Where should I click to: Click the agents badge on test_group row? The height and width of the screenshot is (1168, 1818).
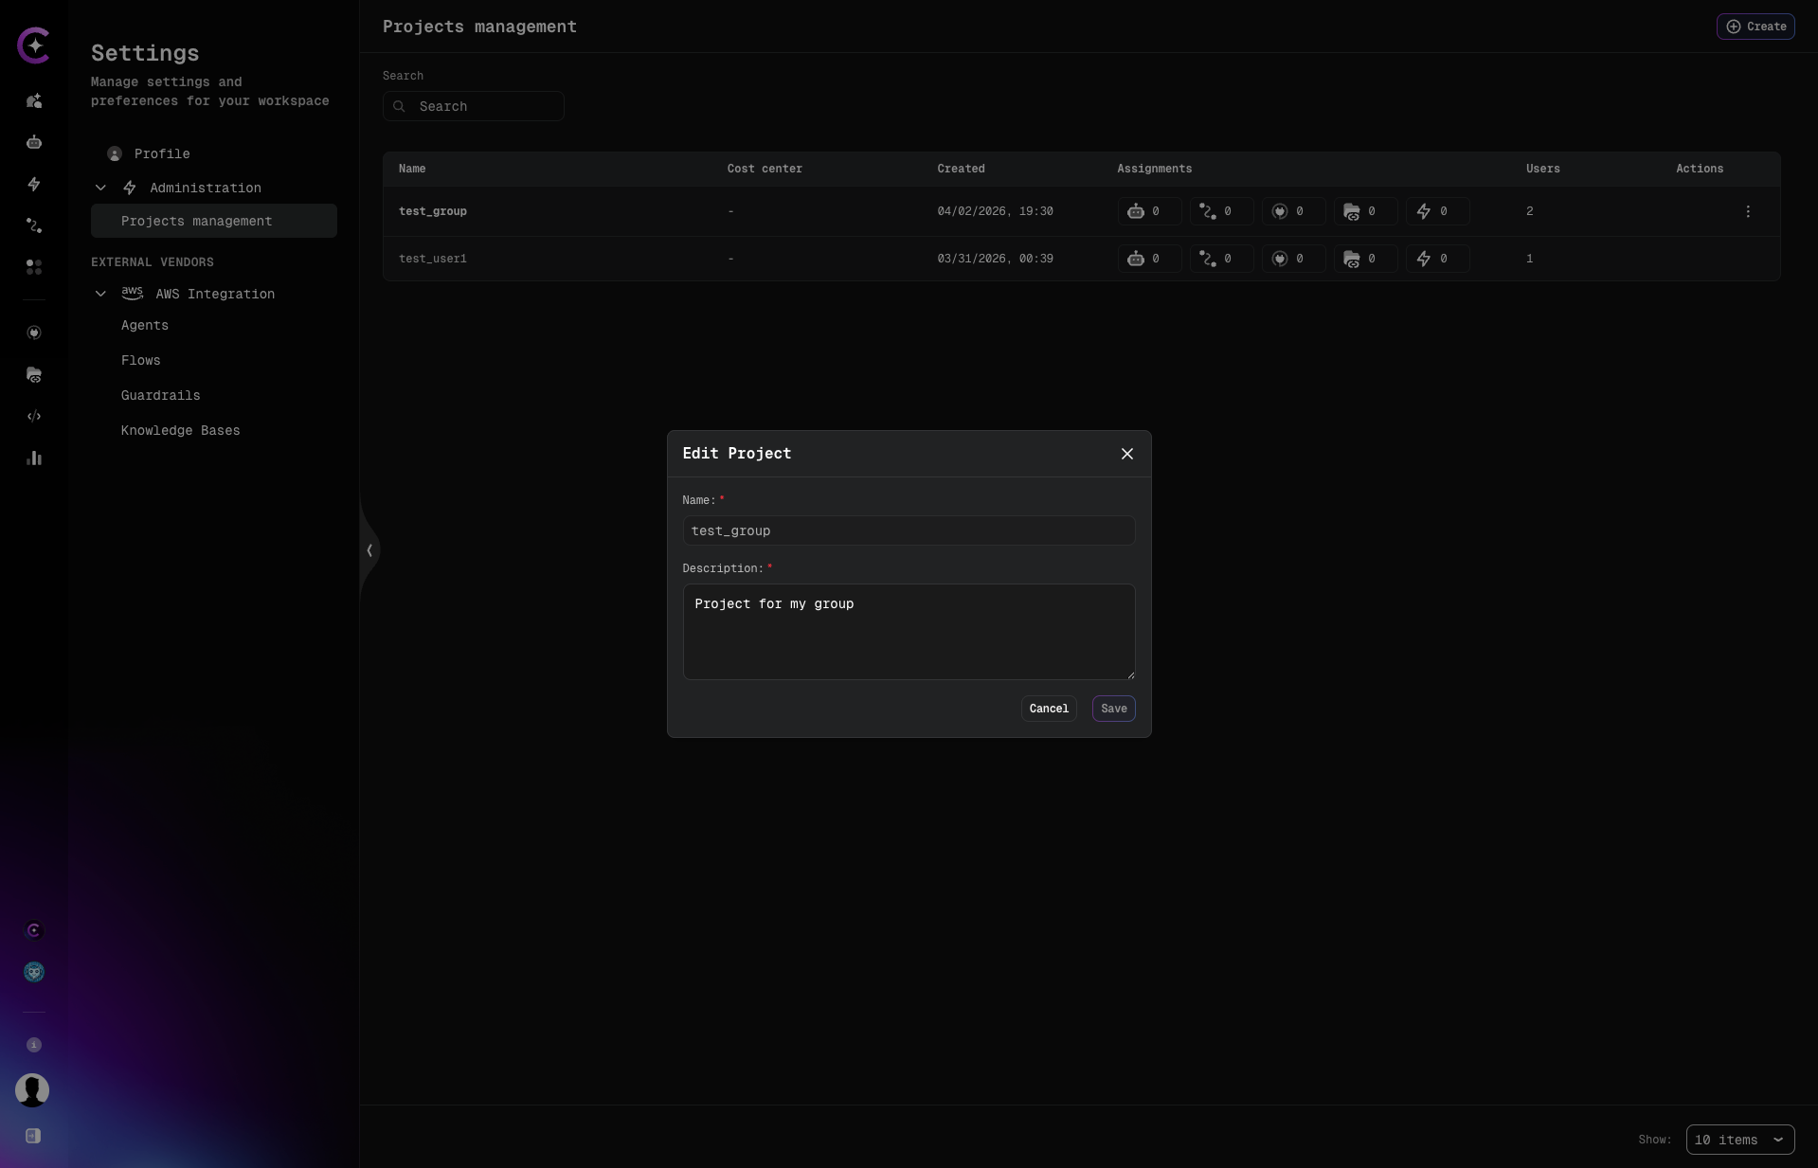(x=1147, y=211)
